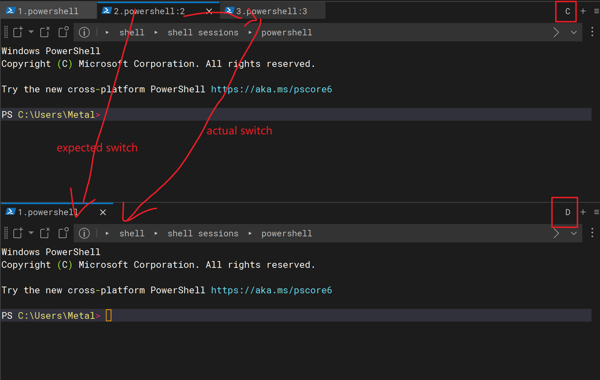The image size is (600, 380).
Task: Select the run arrow before shell breadcrumb
Action: click(x=107, y=32)
